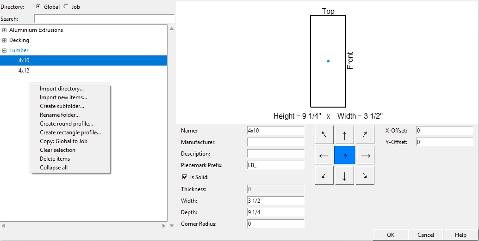Select the Global directory radio button

point(38,7)
